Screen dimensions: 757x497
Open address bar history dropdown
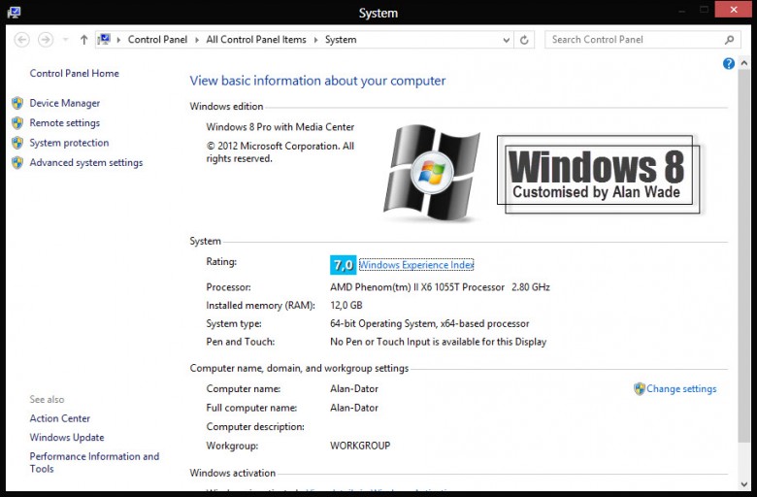click(506, 40)
